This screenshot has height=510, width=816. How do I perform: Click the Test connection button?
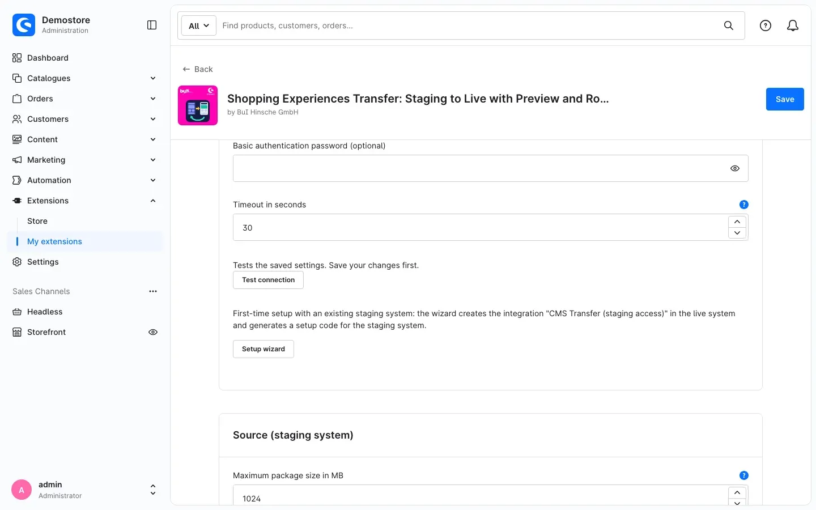(x=268, y=280)
